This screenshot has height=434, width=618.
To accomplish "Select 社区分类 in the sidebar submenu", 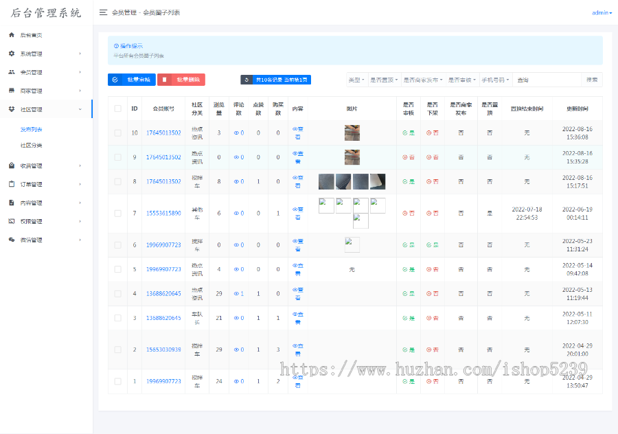I will [31, 145].
